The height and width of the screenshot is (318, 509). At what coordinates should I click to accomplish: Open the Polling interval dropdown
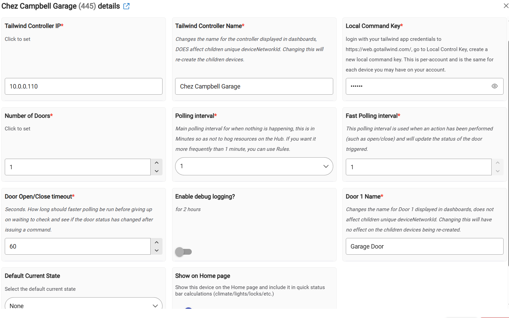[254, 166]
